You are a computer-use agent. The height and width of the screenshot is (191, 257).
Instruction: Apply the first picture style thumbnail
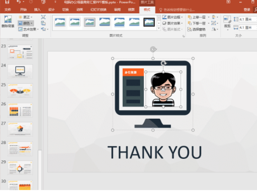(60, 22)
